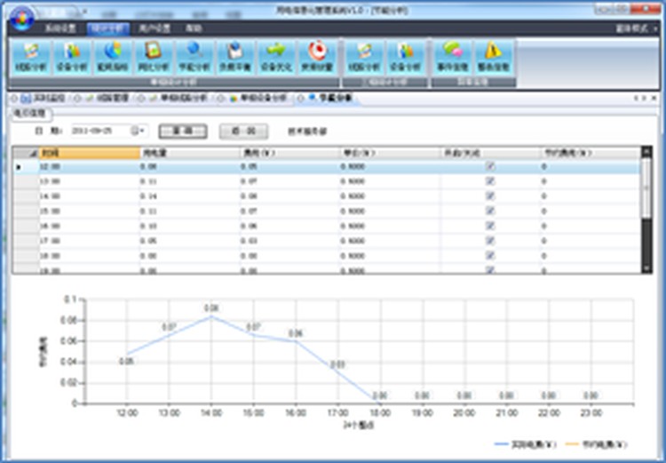Uncheck the checkbox in the 14:00 row
This screenshot has height=463, width=666.
pos(489,193)
